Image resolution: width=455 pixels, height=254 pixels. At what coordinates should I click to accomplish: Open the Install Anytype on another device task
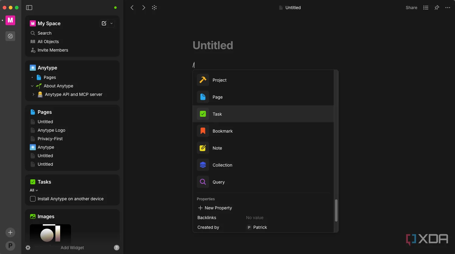70,199
